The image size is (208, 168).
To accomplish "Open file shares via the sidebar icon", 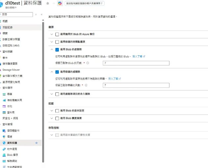I will (x=4, y=100).
